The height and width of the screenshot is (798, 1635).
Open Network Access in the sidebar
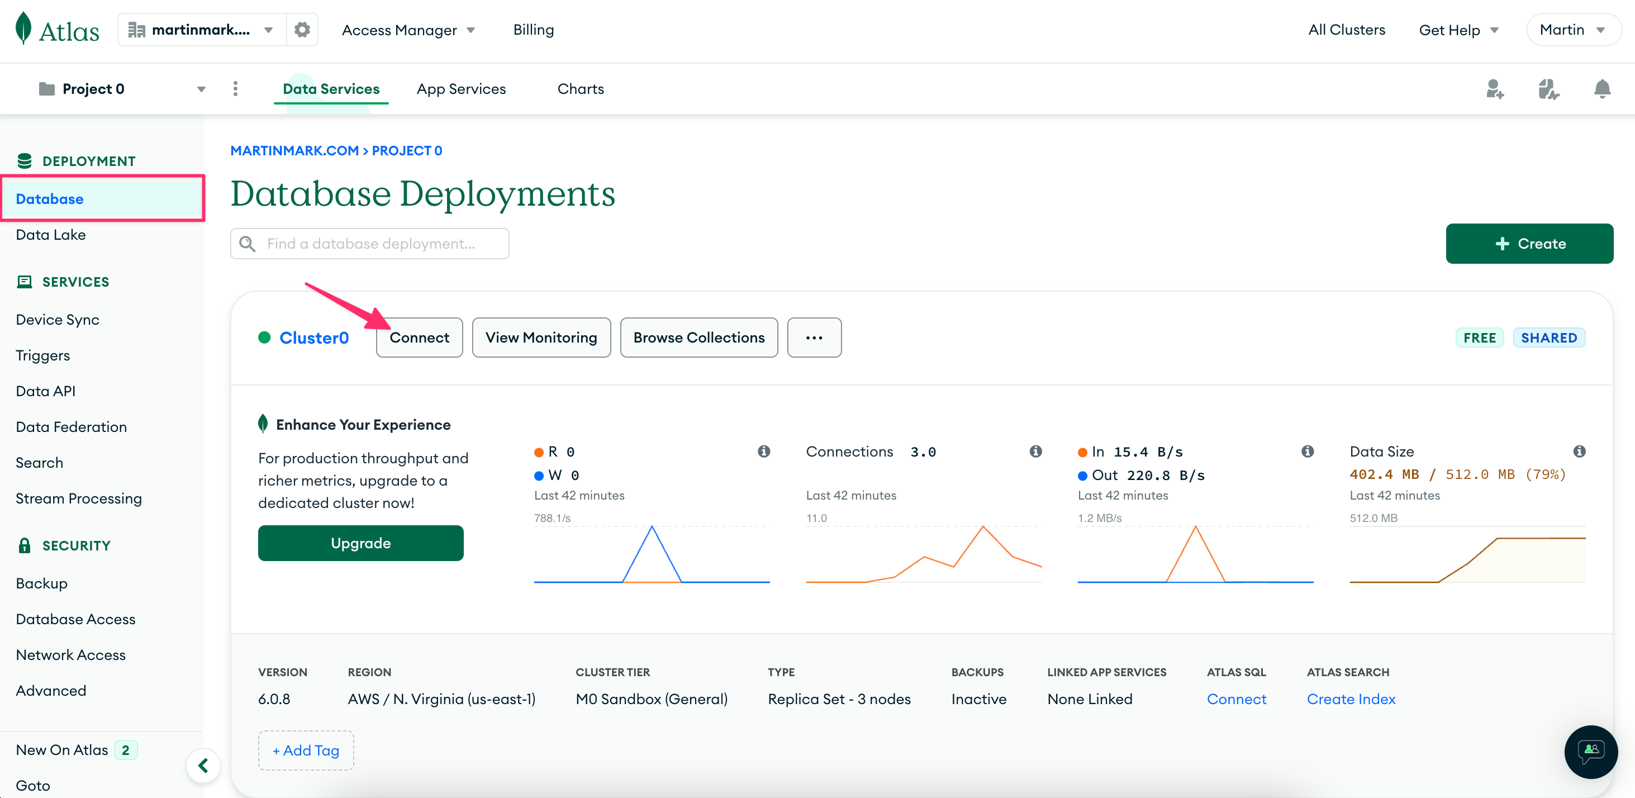[70, 654]
